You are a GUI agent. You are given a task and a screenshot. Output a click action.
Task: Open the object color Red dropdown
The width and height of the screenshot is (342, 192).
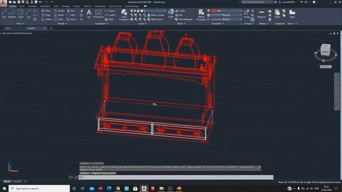click(x=227, y=11)
